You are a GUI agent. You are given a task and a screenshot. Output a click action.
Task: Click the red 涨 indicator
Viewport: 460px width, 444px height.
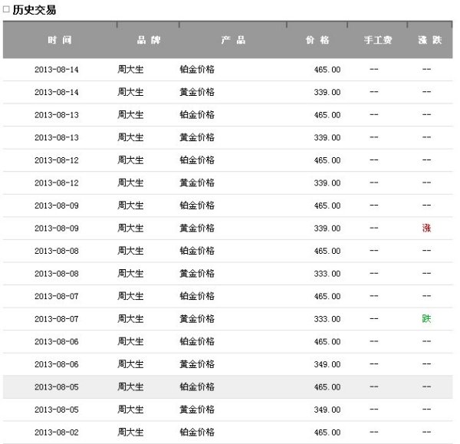point(426,228)
